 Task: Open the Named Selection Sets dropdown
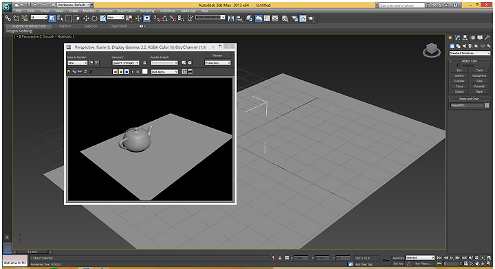(210, 17)
